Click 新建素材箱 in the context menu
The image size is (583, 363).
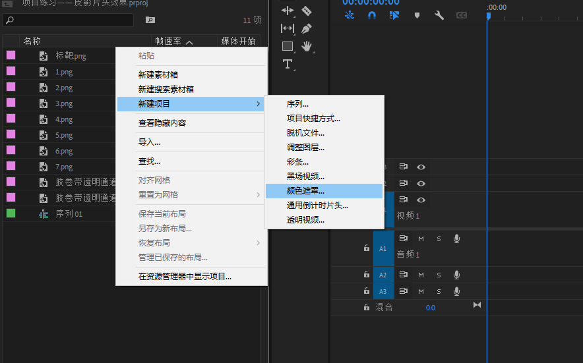(x=158, y=75)
